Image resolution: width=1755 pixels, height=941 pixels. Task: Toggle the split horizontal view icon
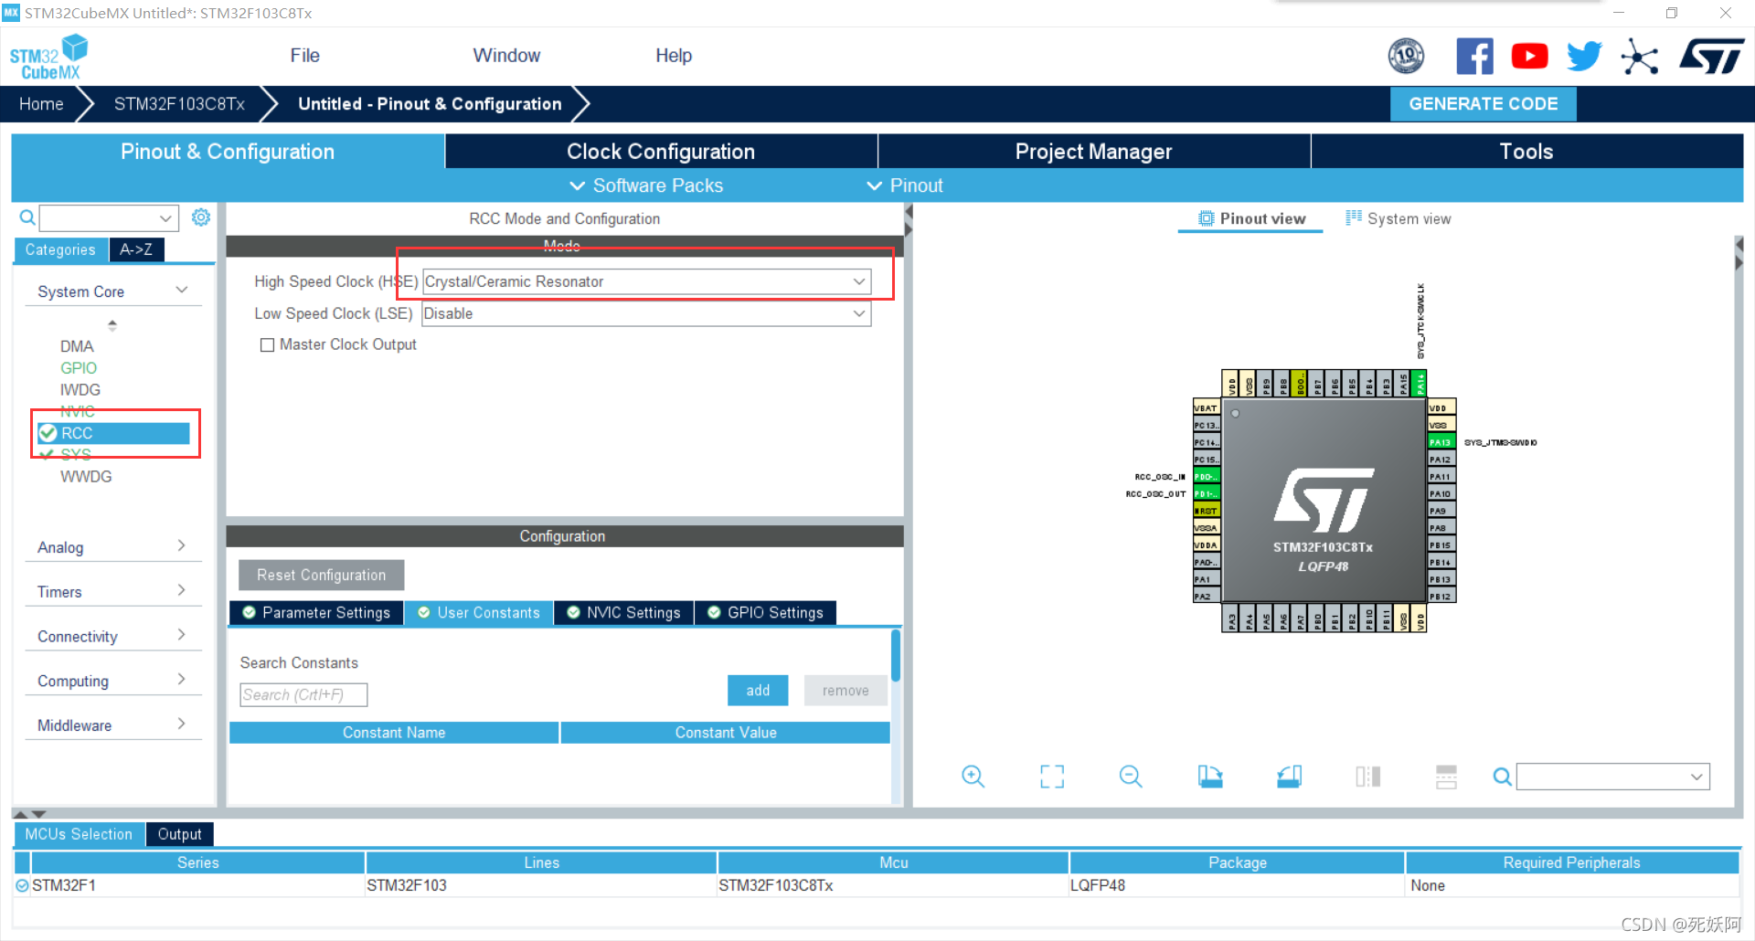point(1446,777)
